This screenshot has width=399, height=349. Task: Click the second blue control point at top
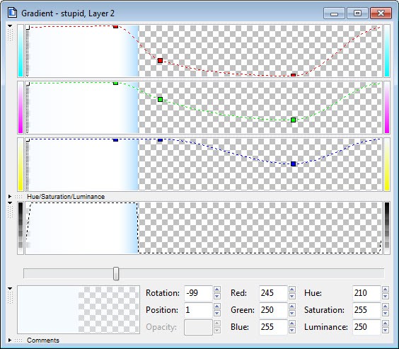click(160, 140)
